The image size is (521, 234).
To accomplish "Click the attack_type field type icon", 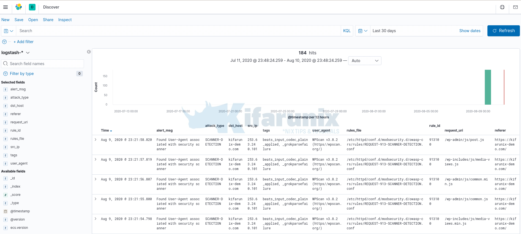I will [x=6, y=98].
